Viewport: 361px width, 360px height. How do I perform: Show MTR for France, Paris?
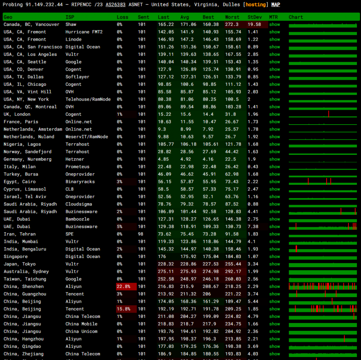[275, 122]
